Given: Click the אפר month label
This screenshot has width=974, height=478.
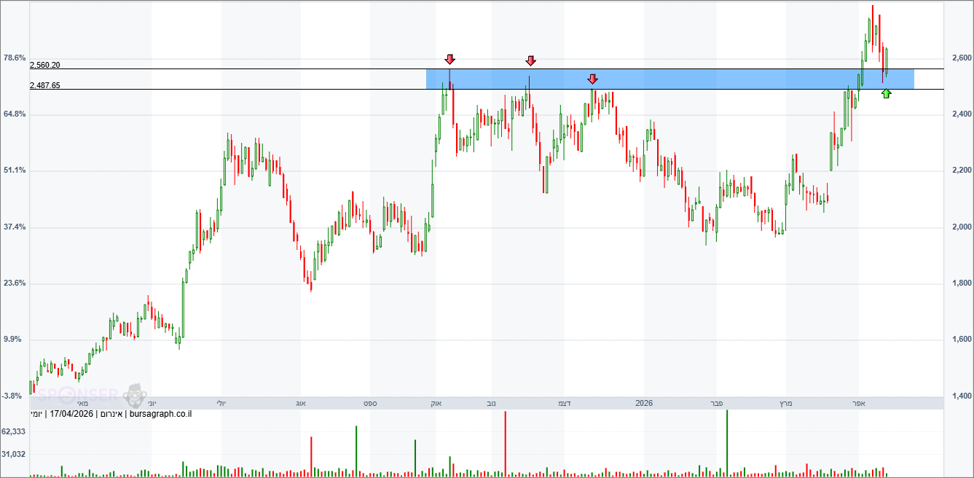Looking at the screenshot, I should pyautogui.click(x=859, y=403).
